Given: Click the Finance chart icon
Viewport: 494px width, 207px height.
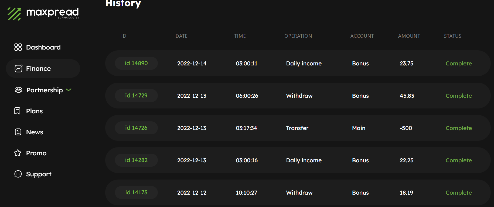Looking at the screenshot, I should pos(18,68).
